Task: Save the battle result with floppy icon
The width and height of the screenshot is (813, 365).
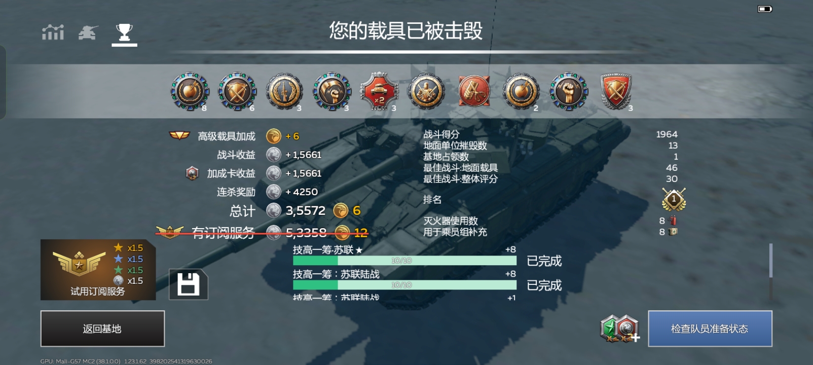Action: [x=188, y=284]
